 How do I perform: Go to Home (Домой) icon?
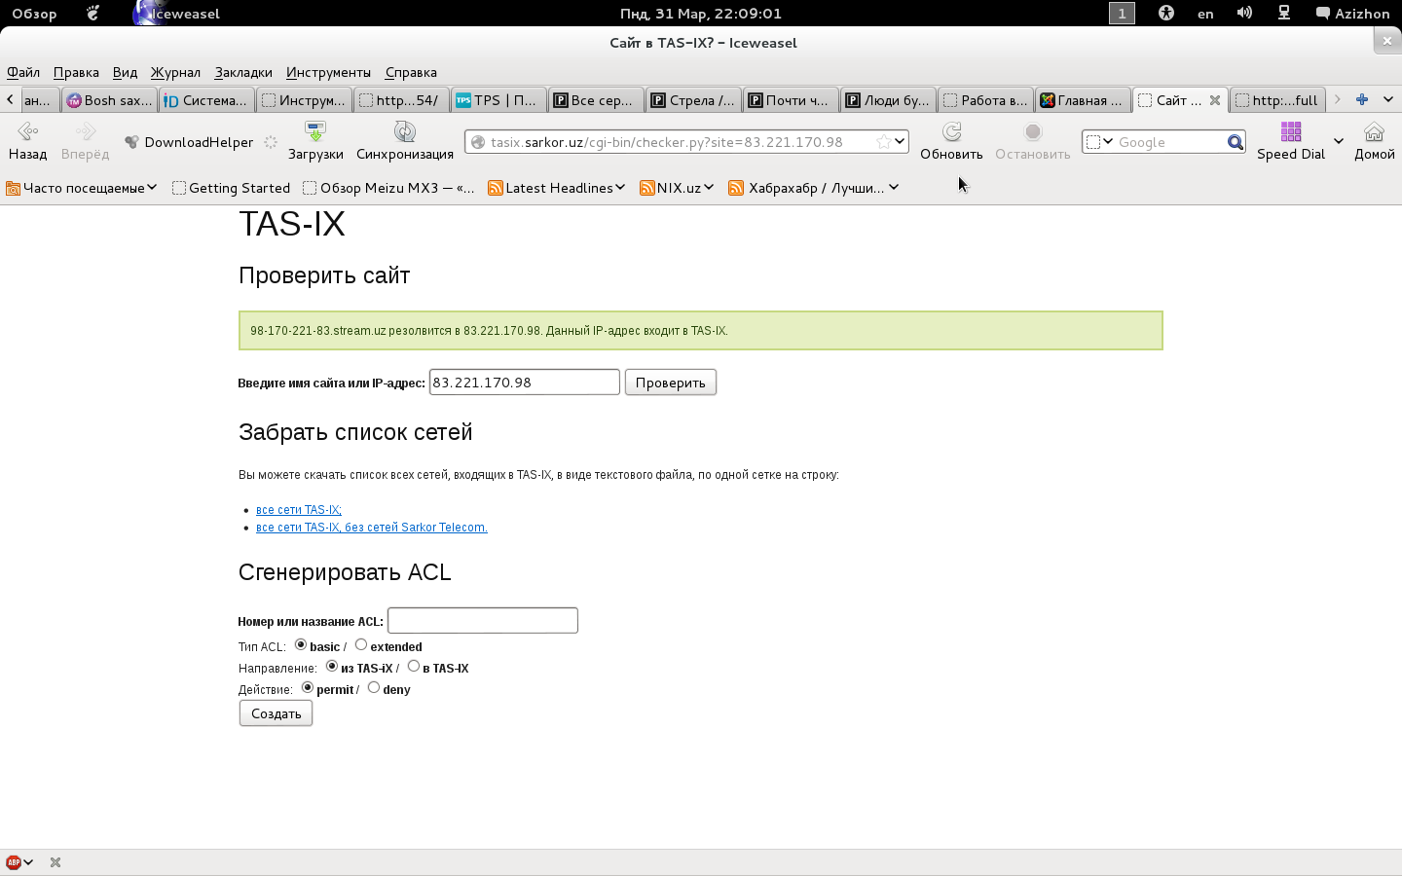point(1374,132)
